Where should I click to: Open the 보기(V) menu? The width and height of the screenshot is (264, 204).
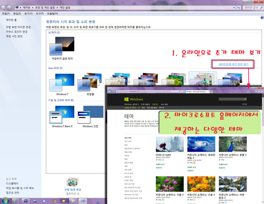coord(28,14)
